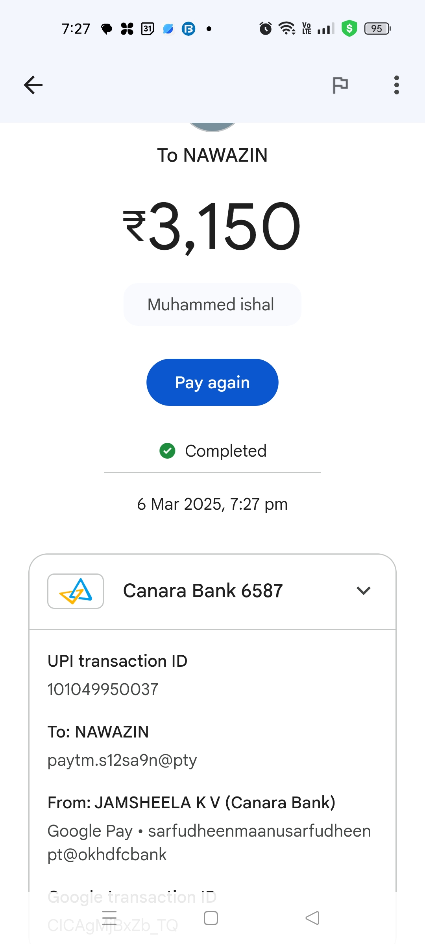425x944 pixels.
Task: Open Android recent apps menu button
Action: pos(109,918)
